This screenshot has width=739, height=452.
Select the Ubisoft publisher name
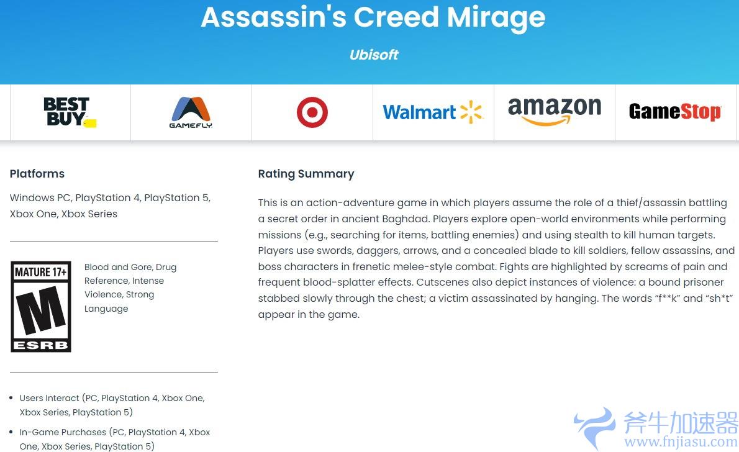[x=374, y=55]
